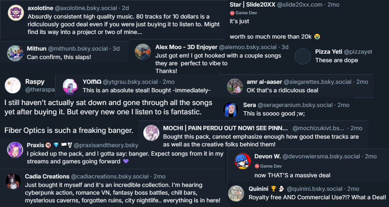Open Mithun's profile picture
Screen dimensions: 389x207
(x=15, y=53)
